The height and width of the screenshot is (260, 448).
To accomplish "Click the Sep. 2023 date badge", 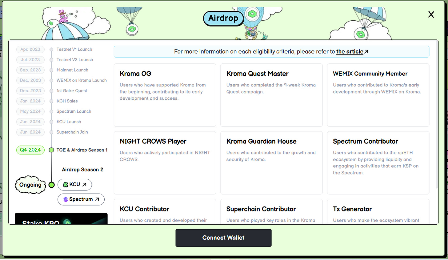I will tap(30, 70).
